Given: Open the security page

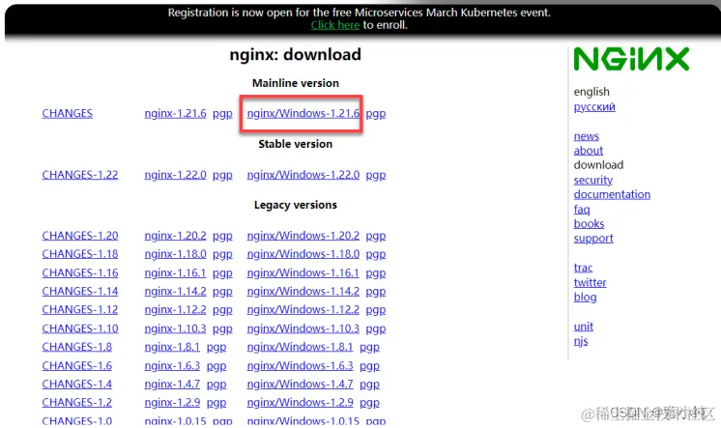Looking at the screenshot, I should [592, 181].
